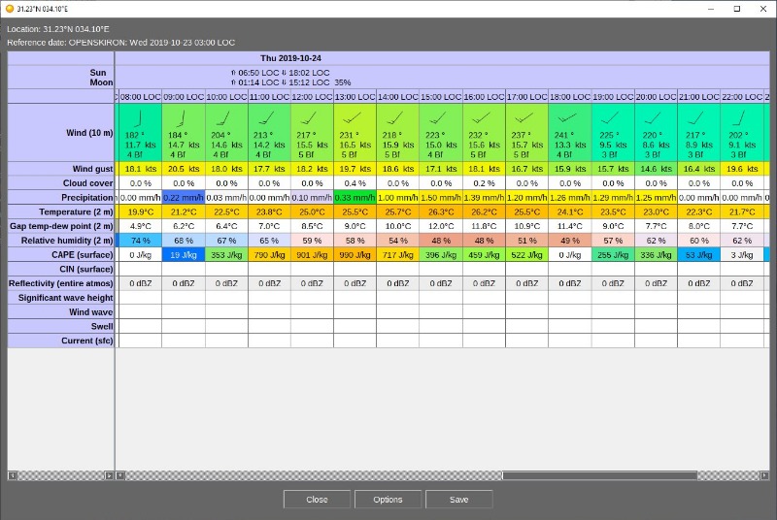Screen dimensions: 777x520
Task: Select the wind arrow in the 13:00 column
Action: (350, 118)
